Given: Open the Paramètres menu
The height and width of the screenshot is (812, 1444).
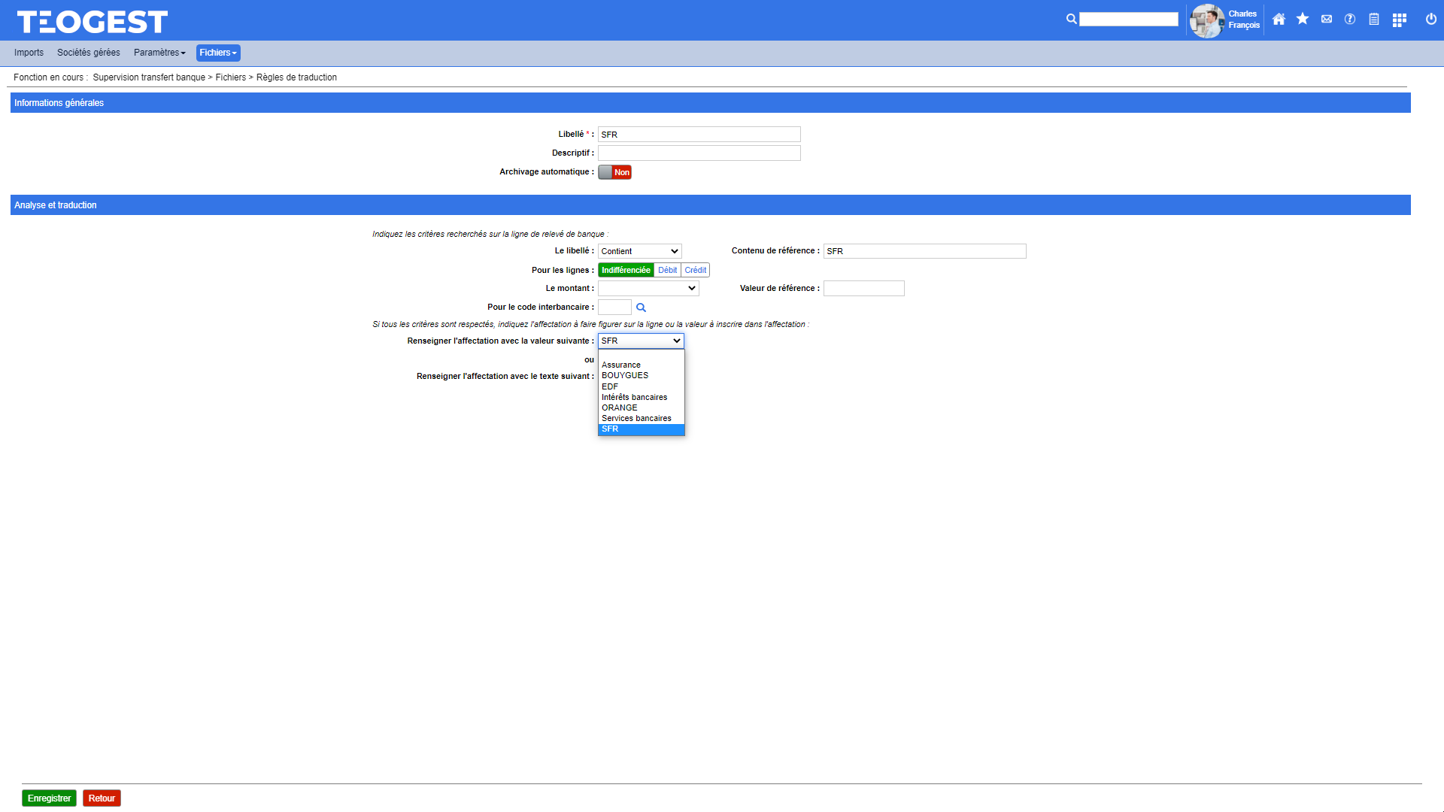Looking at the screenshot, I should pyautogui.click(x=159, y=53).
